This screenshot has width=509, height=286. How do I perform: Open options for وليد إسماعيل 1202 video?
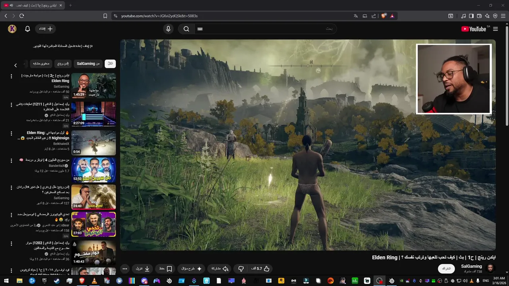point(11,243)
